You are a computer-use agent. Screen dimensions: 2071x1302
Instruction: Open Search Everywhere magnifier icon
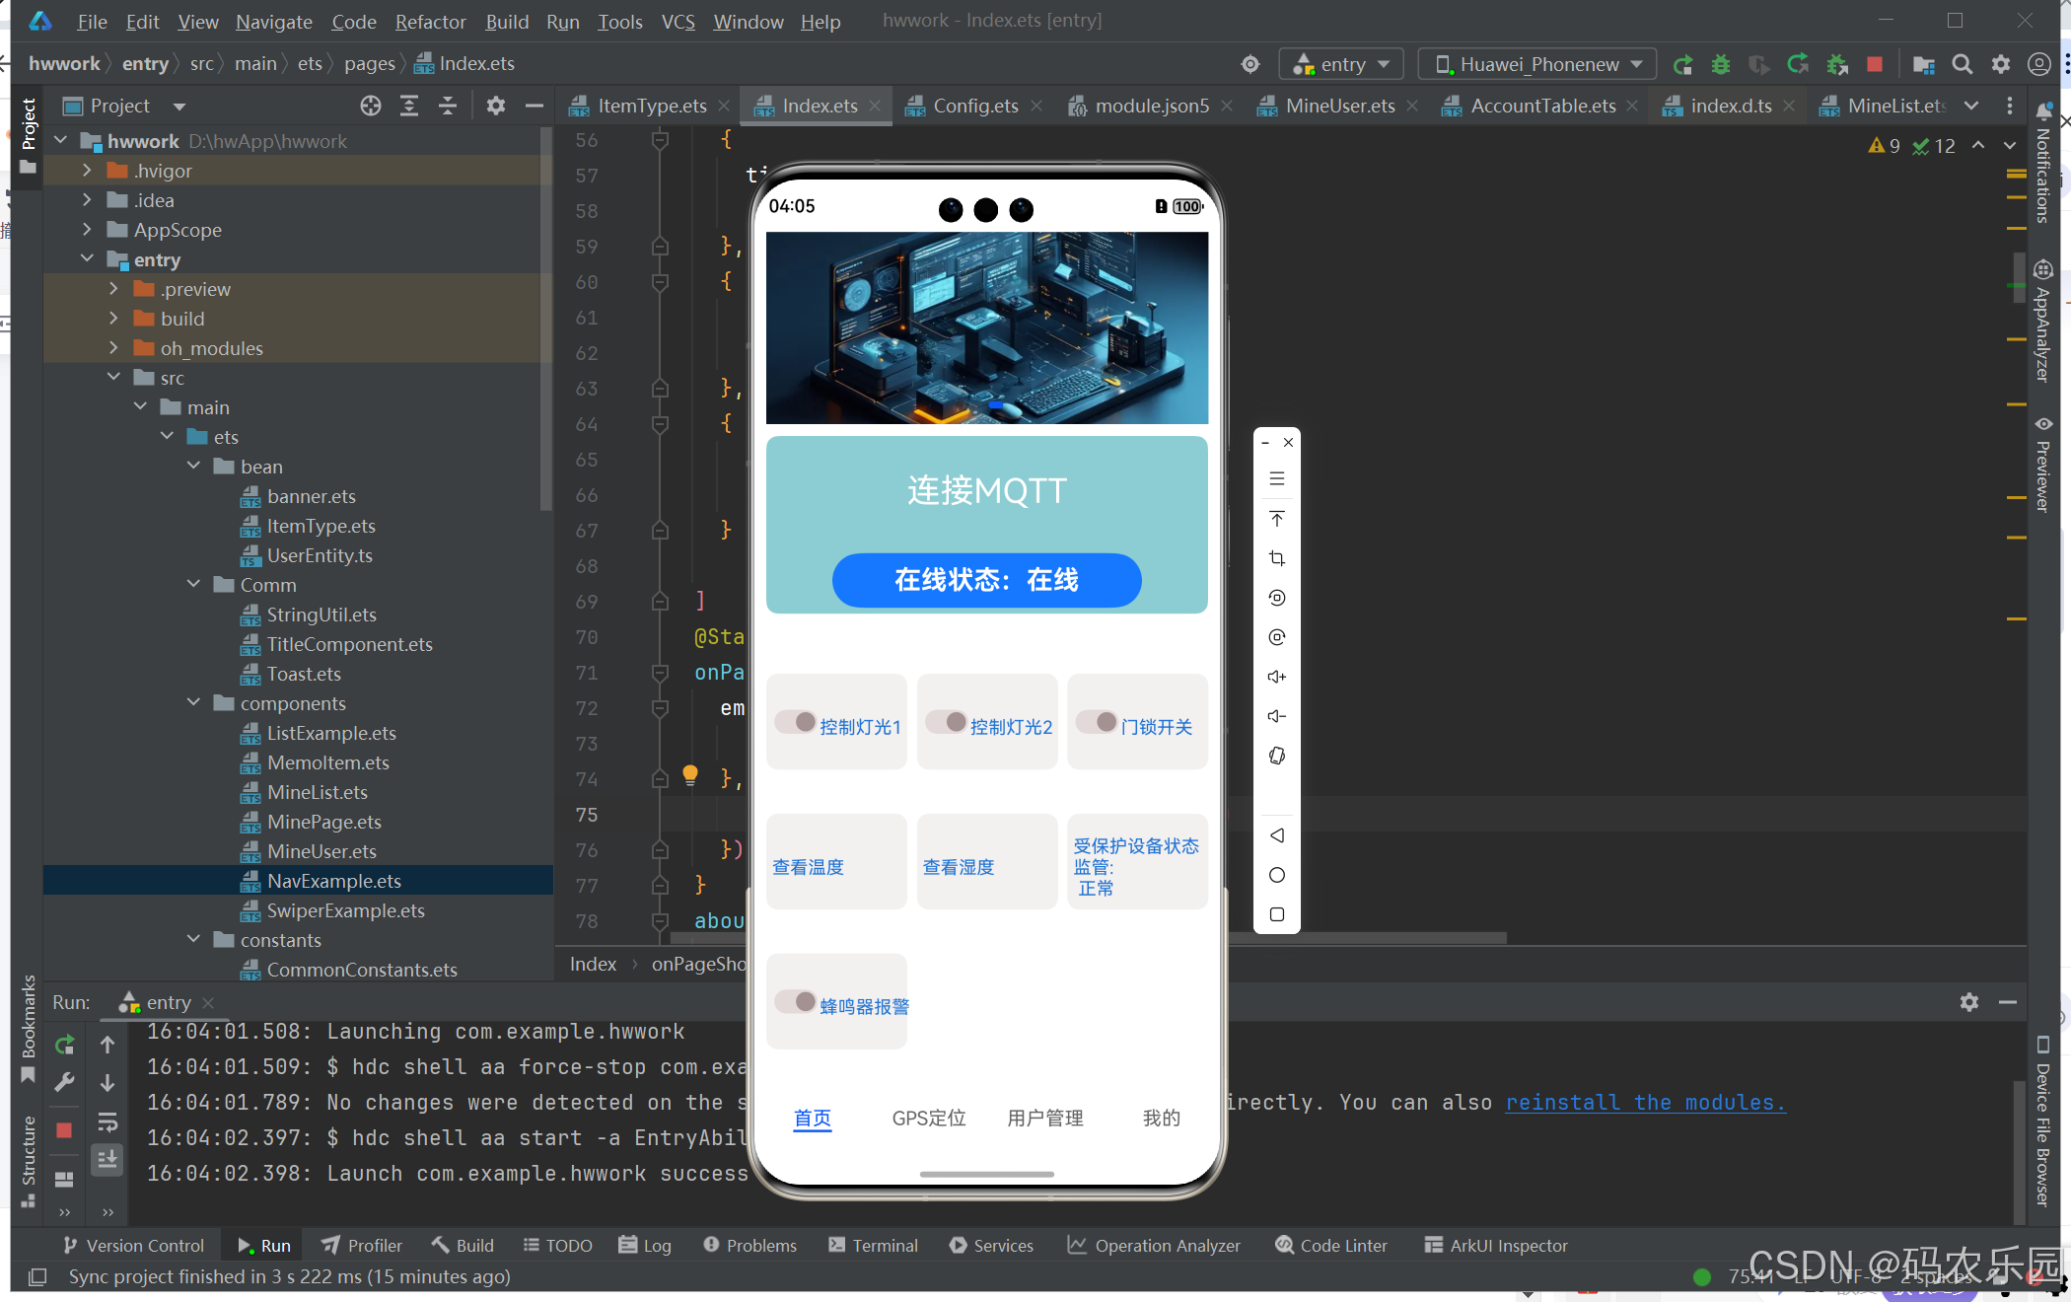pyautogui.click(x=1963, y=64)
